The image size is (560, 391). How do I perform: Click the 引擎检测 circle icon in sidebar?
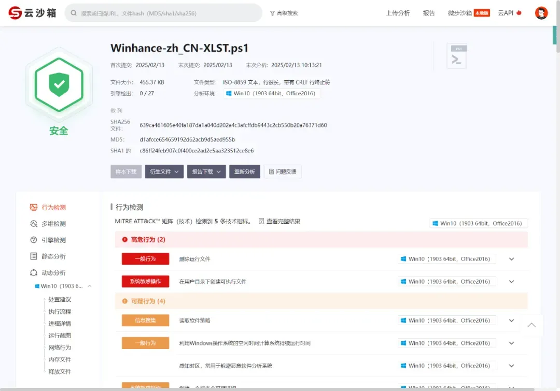[34, 240]
